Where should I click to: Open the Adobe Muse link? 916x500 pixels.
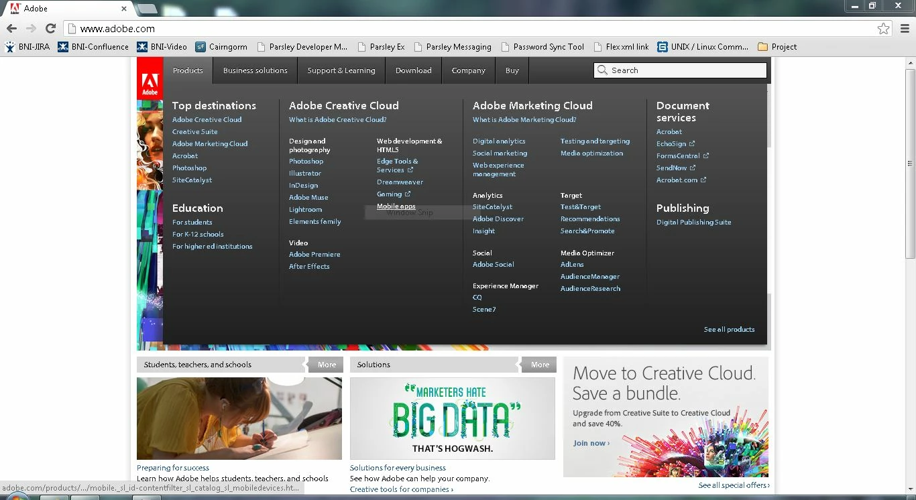(x=308, y=198)
